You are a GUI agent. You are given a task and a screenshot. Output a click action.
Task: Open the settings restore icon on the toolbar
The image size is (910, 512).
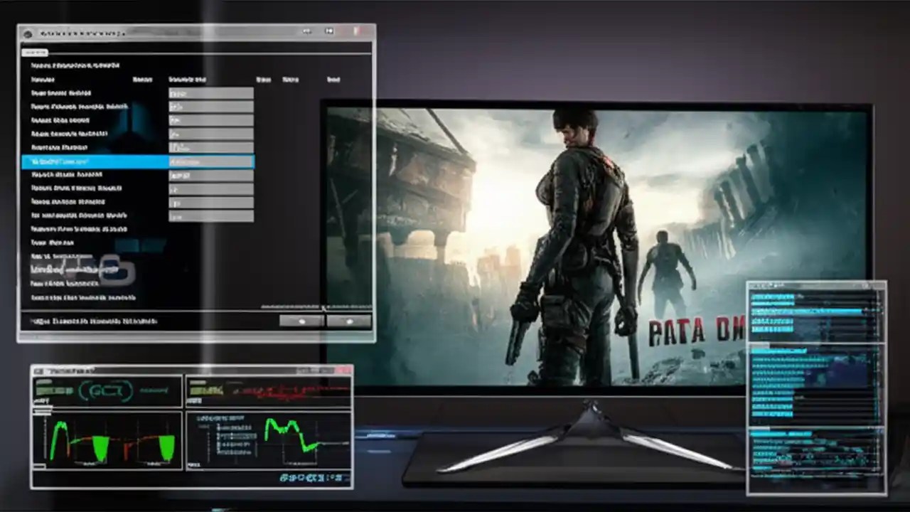pos(328,31)
